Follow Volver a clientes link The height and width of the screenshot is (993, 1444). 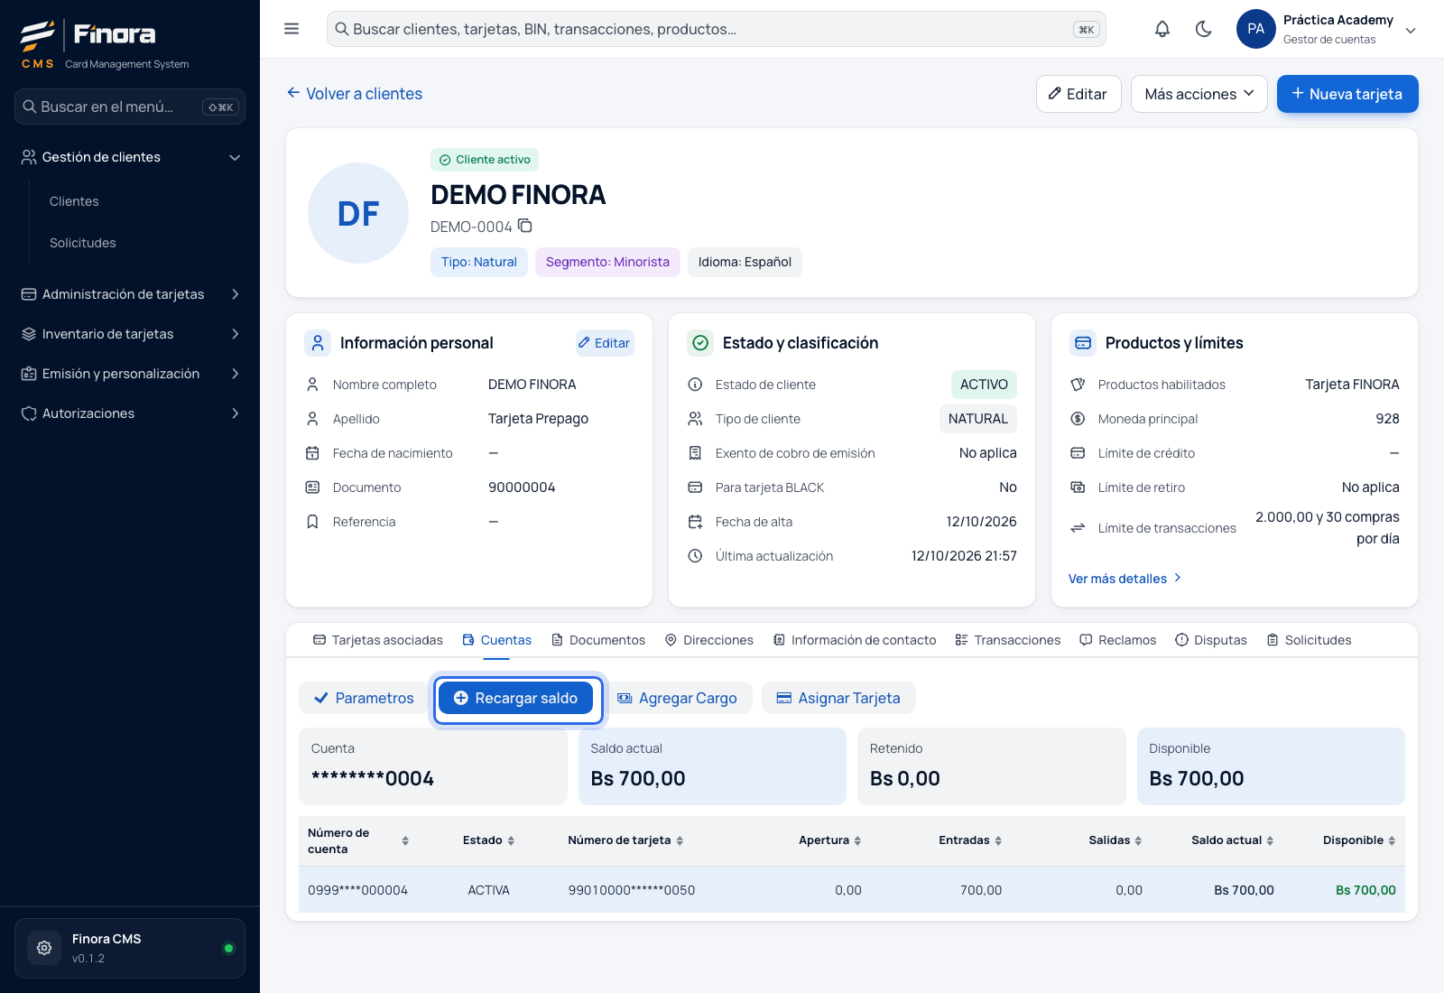click(x=355, y=94)
